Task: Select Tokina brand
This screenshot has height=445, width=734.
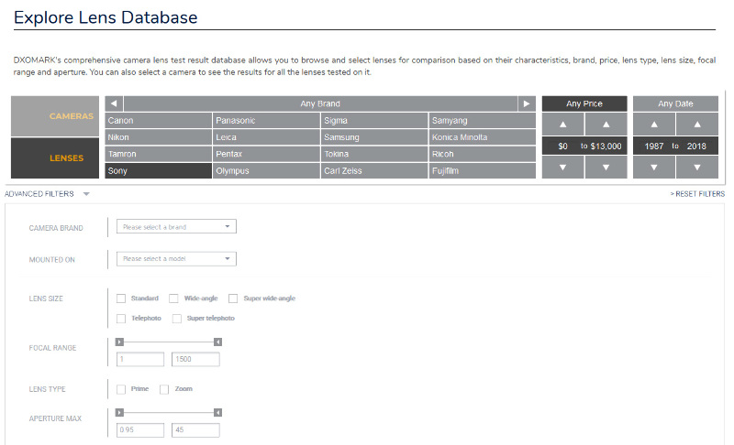Action: pyautogui.click(x=374, y=154)
